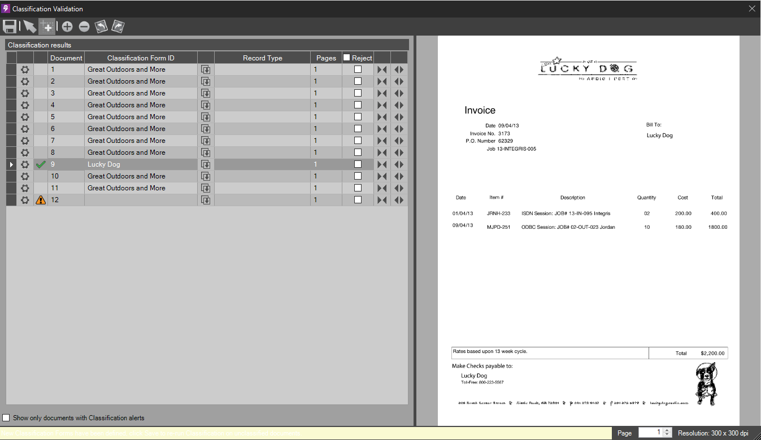
Task: Open form selector for document 1
Action: (206, 69)
